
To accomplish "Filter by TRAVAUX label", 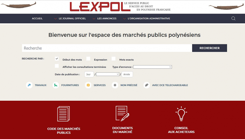I will point(41,85).
